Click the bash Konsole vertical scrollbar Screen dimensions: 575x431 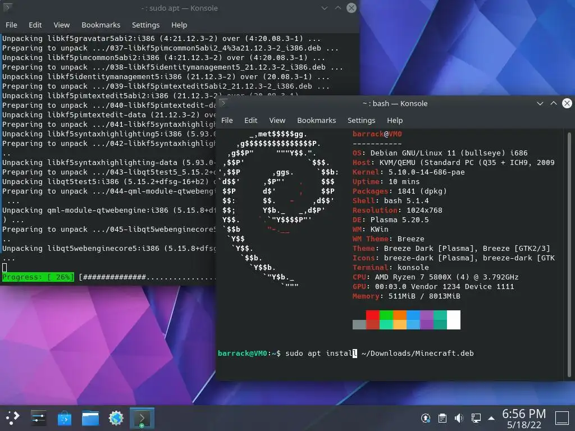(569, 255)
